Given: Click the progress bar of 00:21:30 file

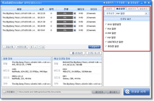Looking at the screenshot, I should 65,22.
